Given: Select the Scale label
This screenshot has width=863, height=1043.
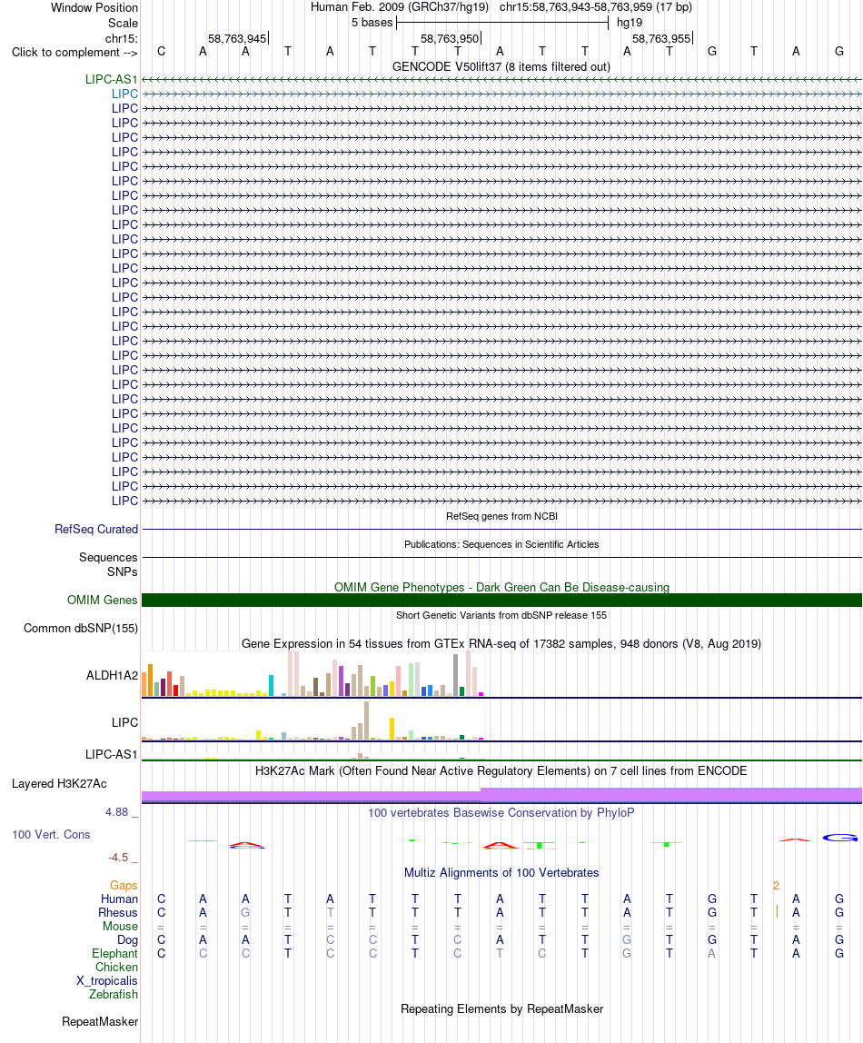Looking at the screenshot, I should tap(123, 24).
